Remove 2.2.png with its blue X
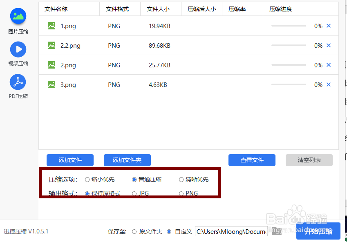Viewport: 347px width, 242px height. pyautogui.click(x=329, y=45)
